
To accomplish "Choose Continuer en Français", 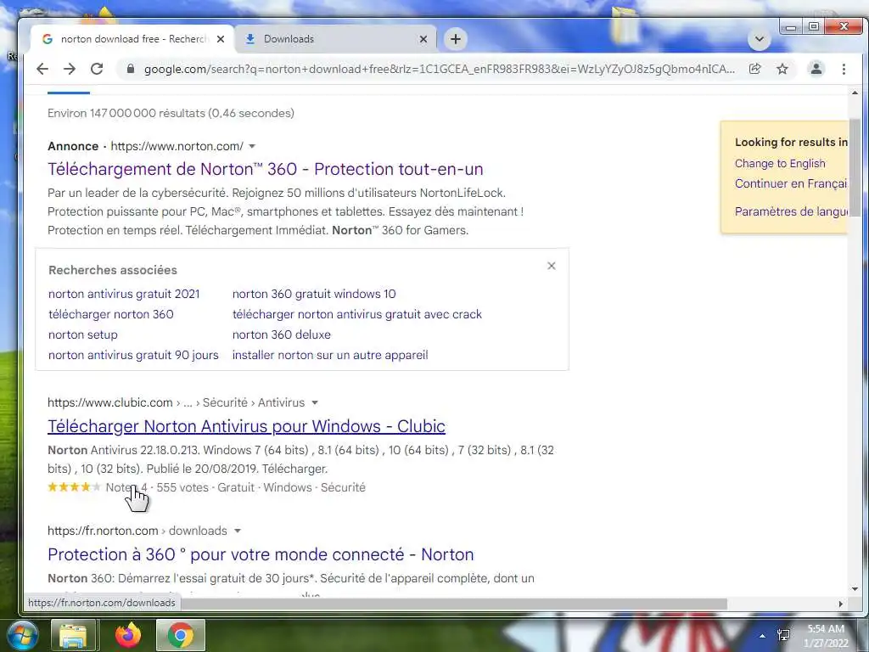I will pos(791,183).
